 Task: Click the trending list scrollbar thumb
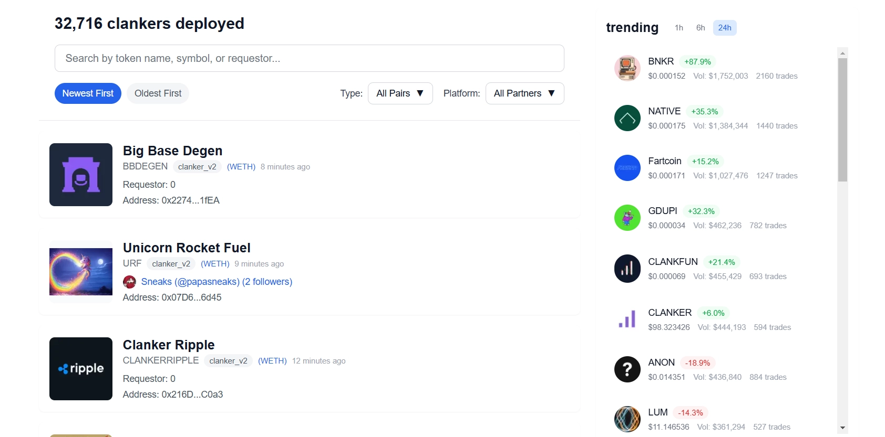[x=842, y=120]
